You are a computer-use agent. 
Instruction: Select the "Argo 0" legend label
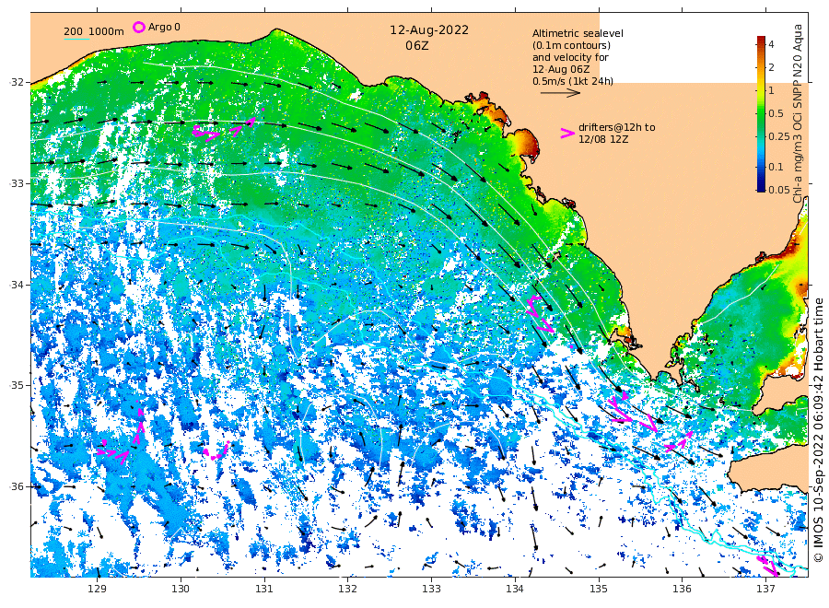coord(164,27)
